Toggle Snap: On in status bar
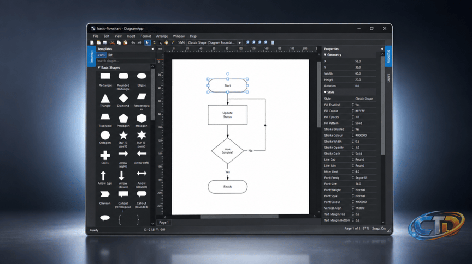 (x=379, y=228)
